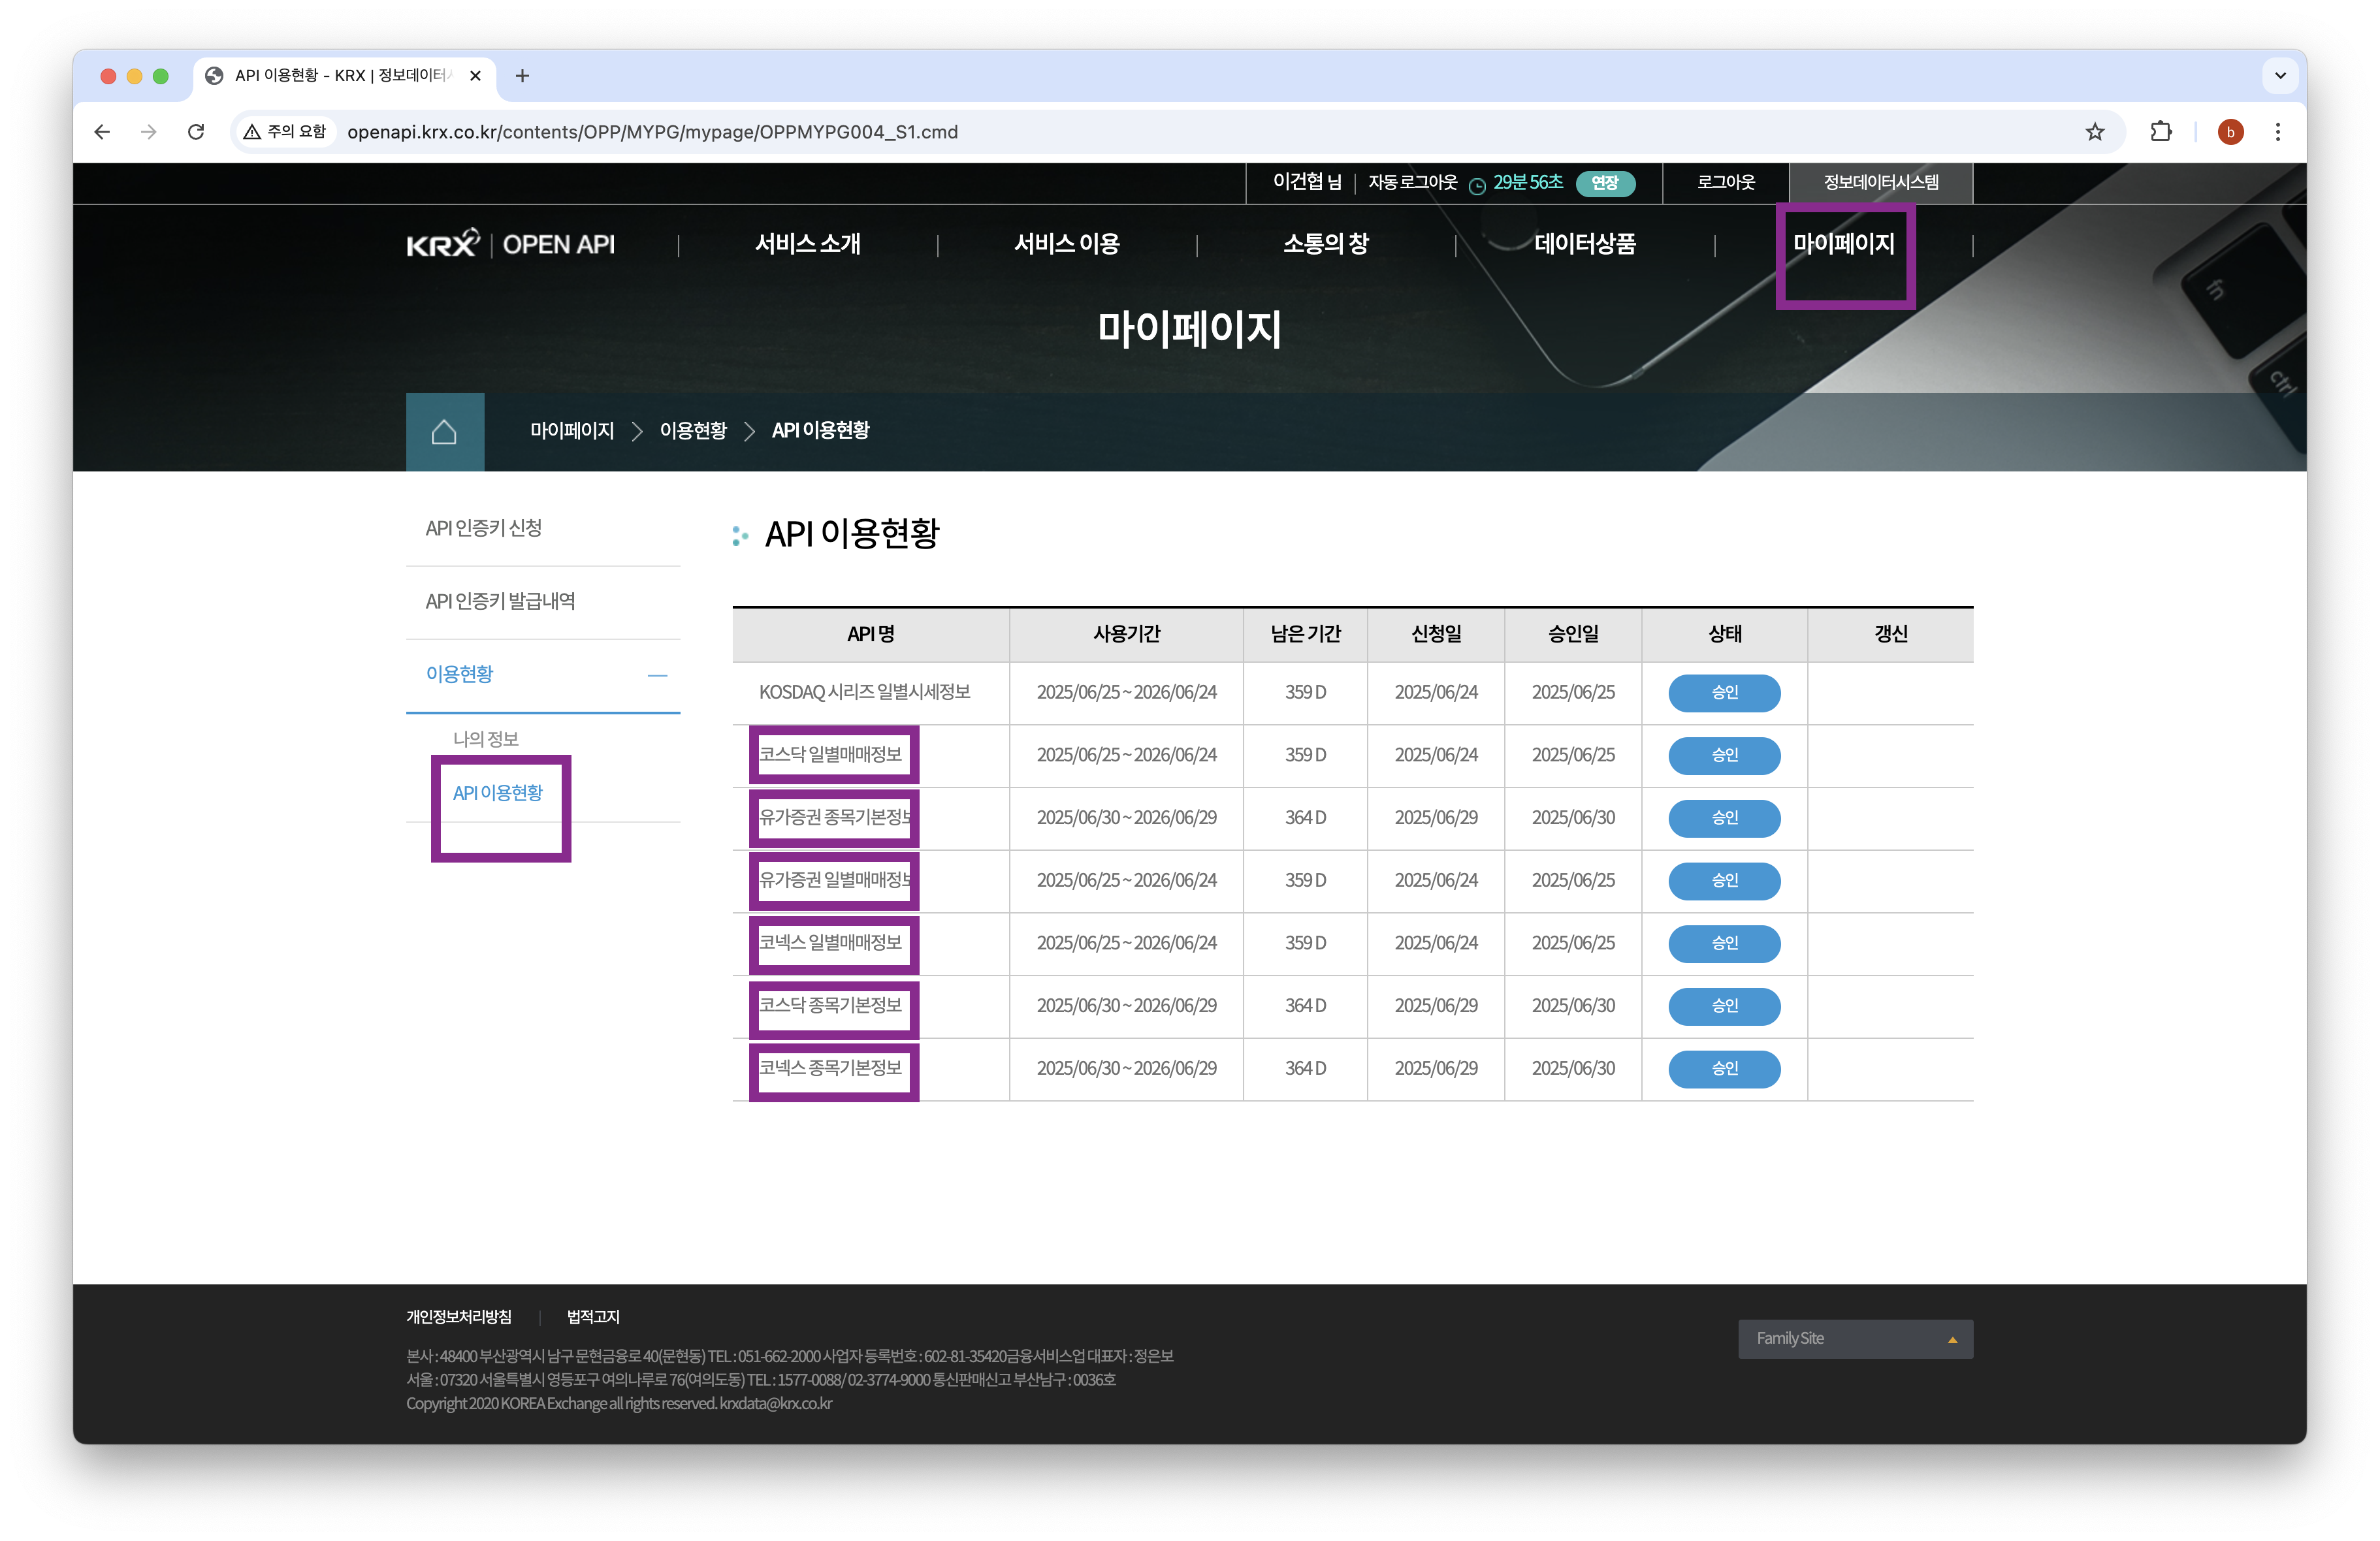The image size is (2380, 1541).
Task: Bookmark this page with the star icon
Action: [2095, 132]
